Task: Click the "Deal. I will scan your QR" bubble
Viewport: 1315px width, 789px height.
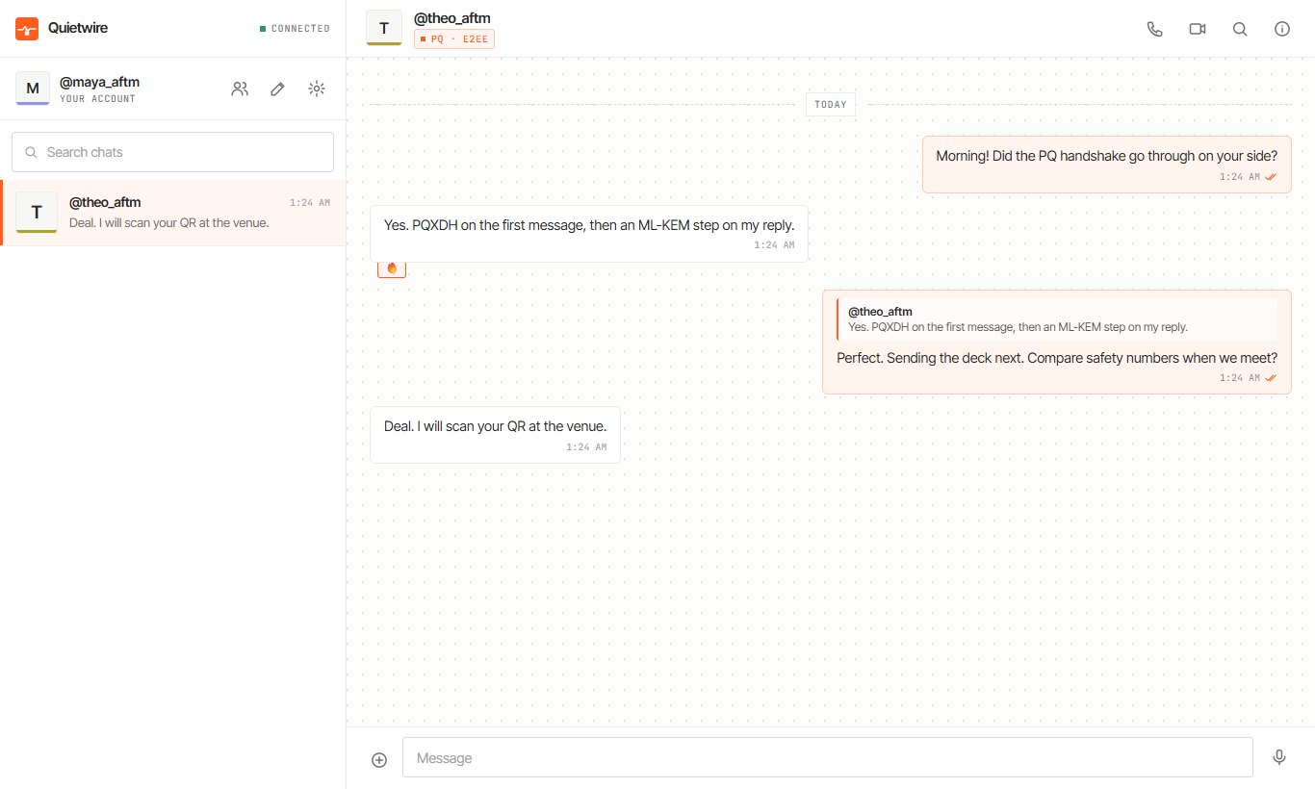Action: coord(496,435)
